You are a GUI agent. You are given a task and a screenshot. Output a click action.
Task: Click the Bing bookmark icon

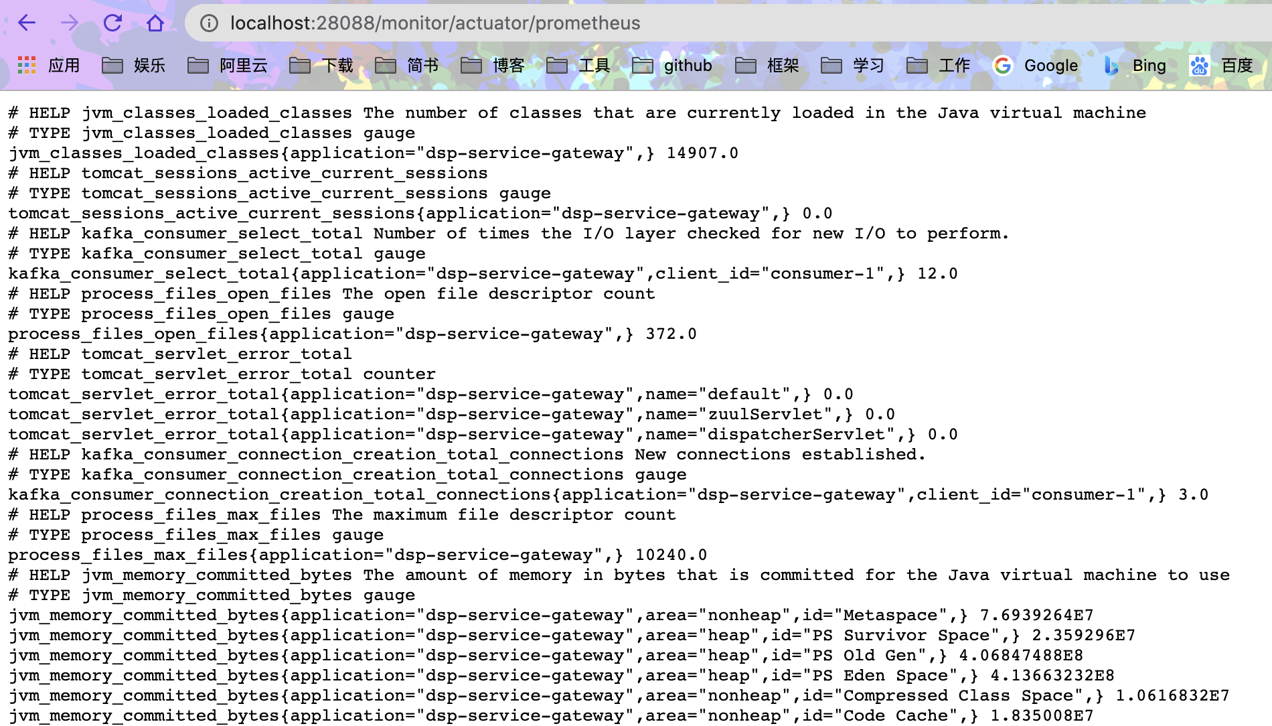click(1111, 65)
